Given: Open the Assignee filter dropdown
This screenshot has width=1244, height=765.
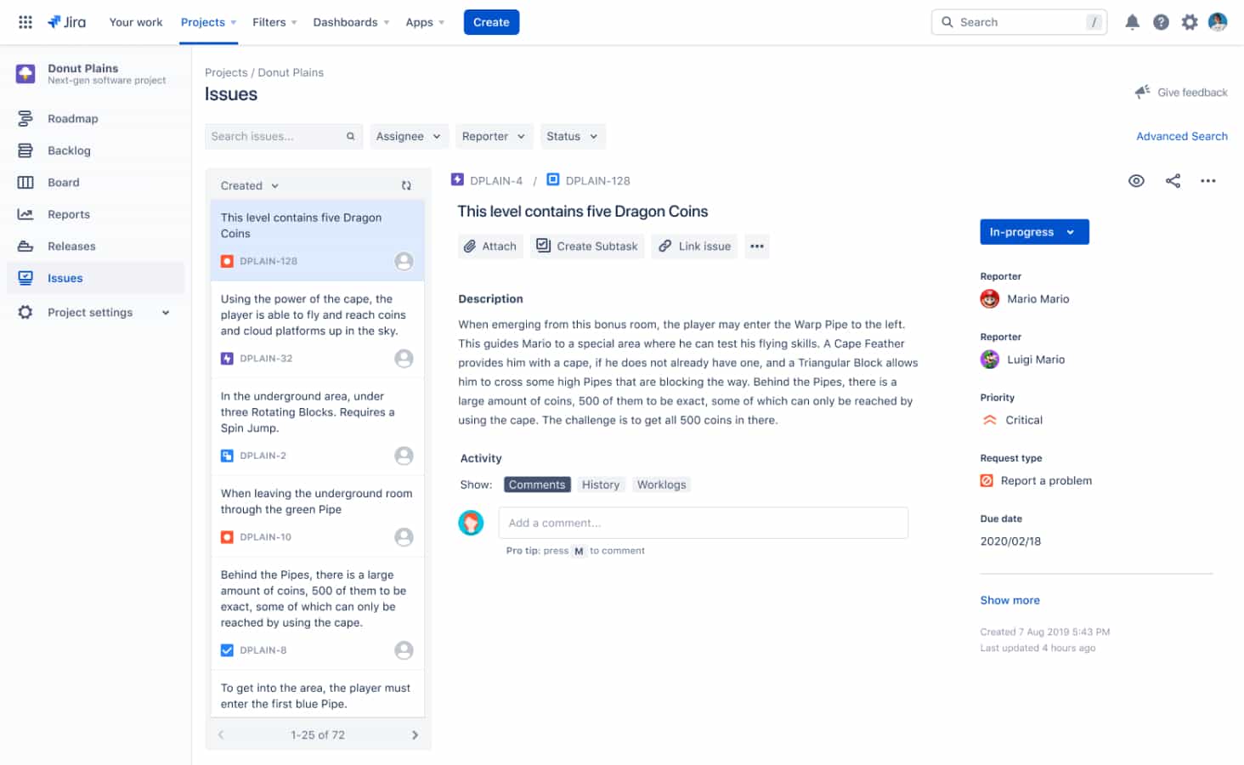Looking at the screenshot, I should coord(409,136).
